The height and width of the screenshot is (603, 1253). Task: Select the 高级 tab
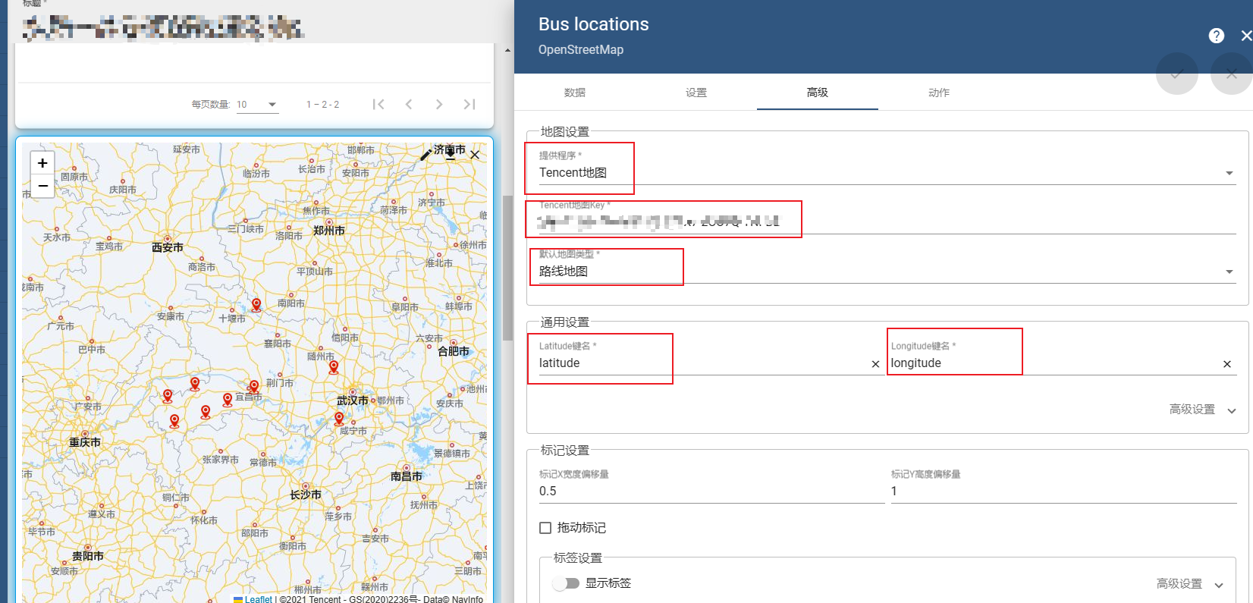coord(818,93)
